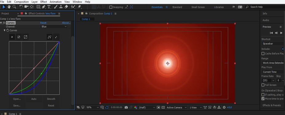Open the Channel dropdown showing Blue

tap(54, 27)
